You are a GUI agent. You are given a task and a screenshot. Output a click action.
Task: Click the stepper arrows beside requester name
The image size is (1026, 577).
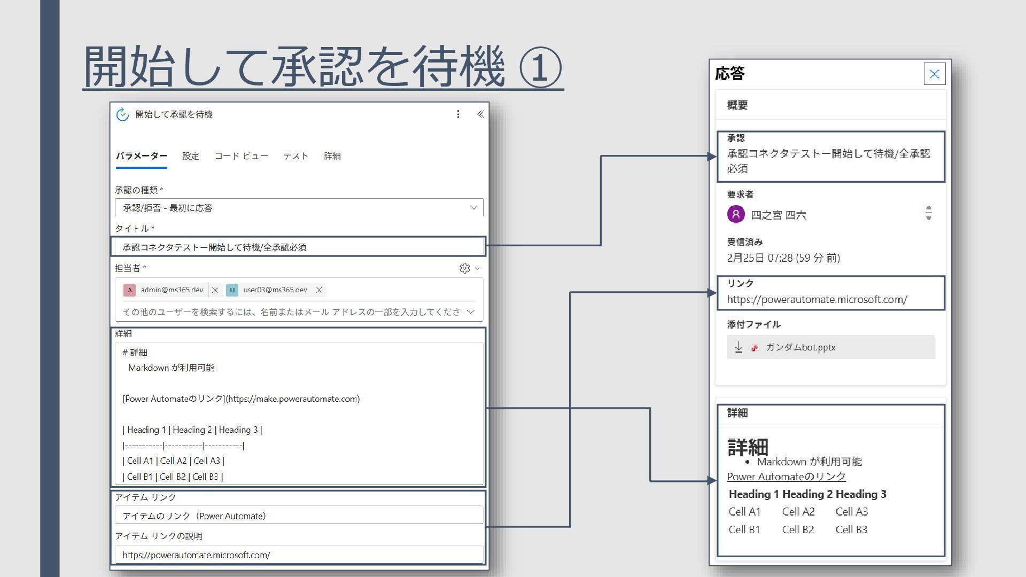pos(928,213)
